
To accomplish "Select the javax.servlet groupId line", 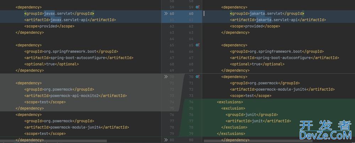I will point(59,13).
